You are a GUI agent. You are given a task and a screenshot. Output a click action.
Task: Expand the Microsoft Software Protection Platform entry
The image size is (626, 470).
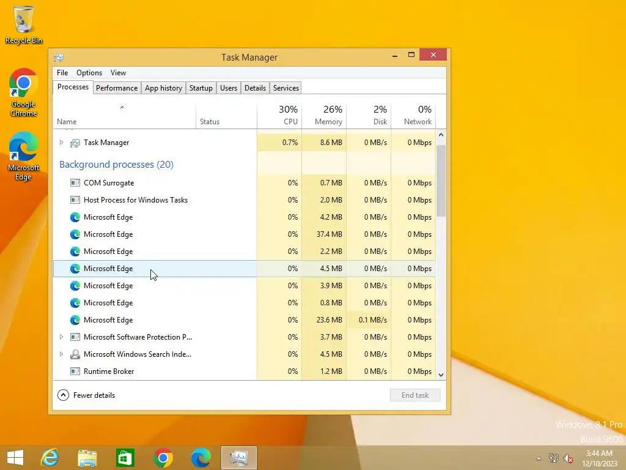[x=61, y=337]
